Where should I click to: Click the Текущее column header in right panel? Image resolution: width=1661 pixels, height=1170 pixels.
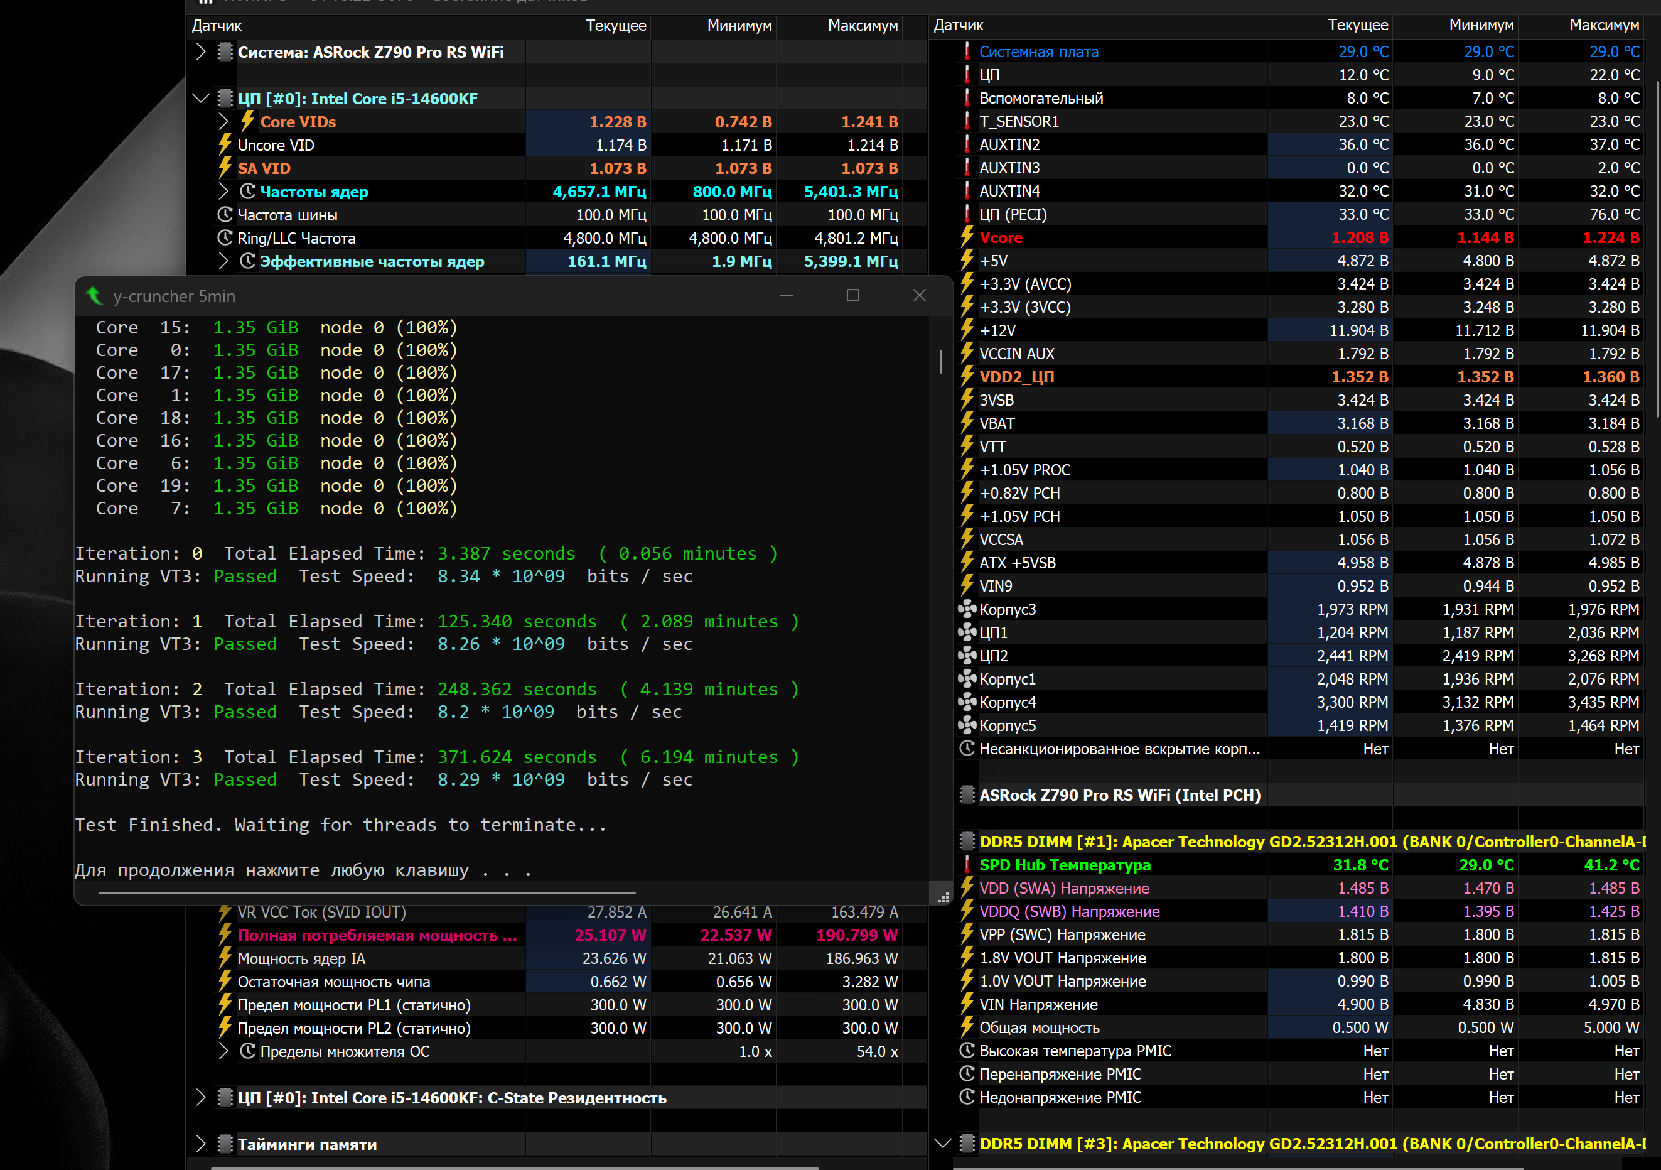tap(1357, 25)
